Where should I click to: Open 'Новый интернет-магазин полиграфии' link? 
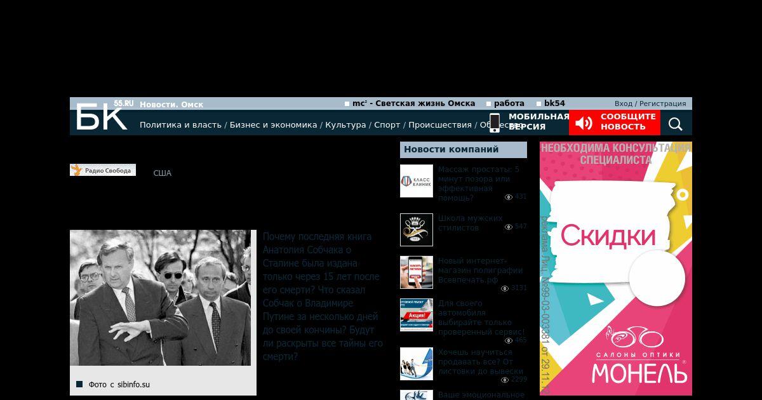coord(481,270)
